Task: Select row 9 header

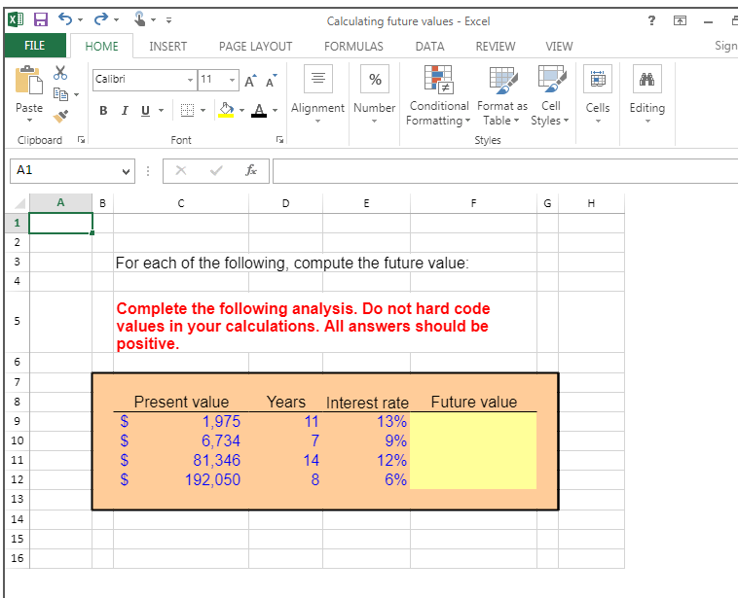Action: [x=18, y=421]
